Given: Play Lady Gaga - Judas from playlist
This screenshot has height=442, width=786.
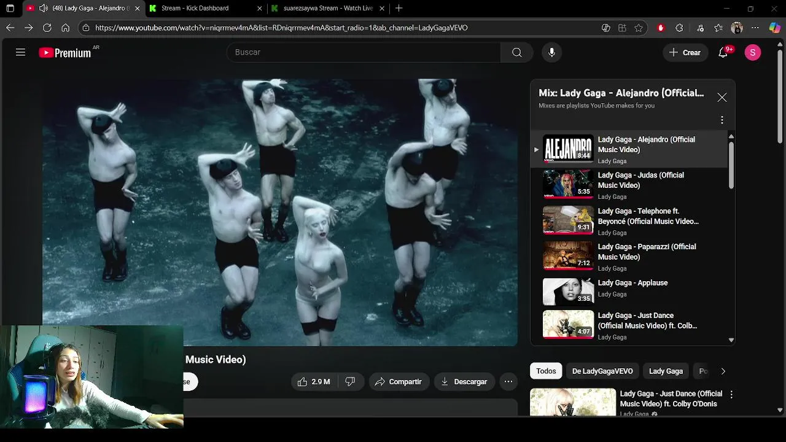Looking at the screenshot, I should [x=628, y=185].
